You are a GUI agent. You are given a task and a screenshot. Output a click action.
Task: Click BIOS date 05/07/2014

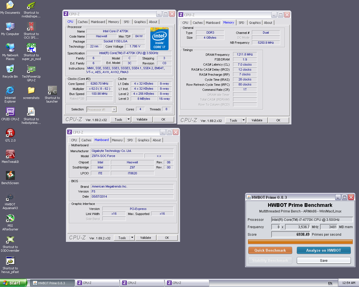[132, 196]
